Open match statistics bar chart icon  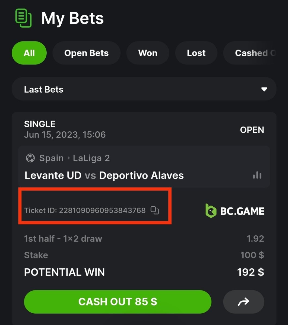coord(257,175)
